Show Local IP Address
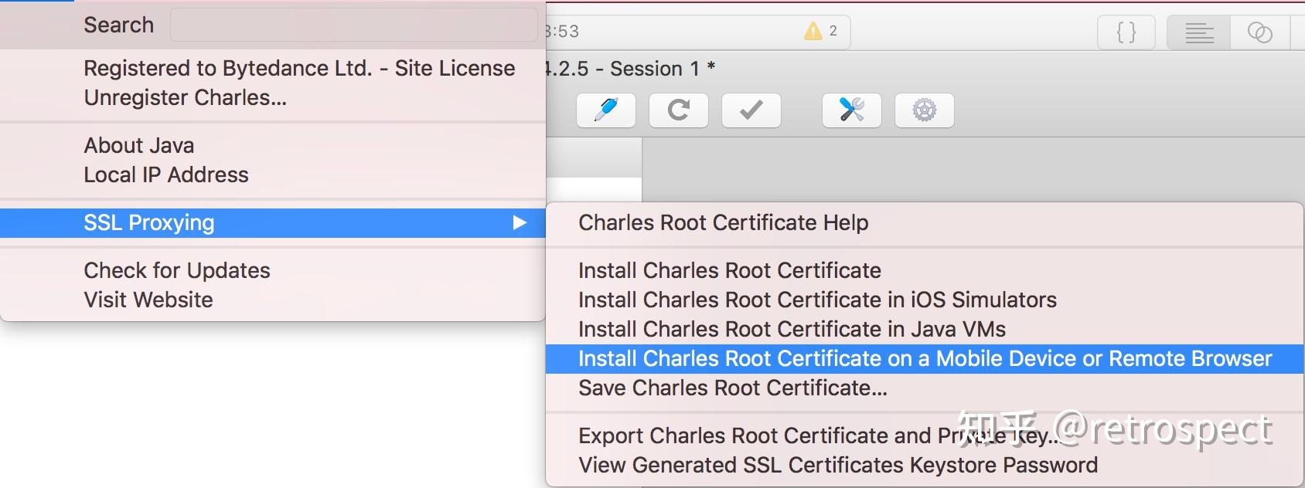 tap(273, 175)
